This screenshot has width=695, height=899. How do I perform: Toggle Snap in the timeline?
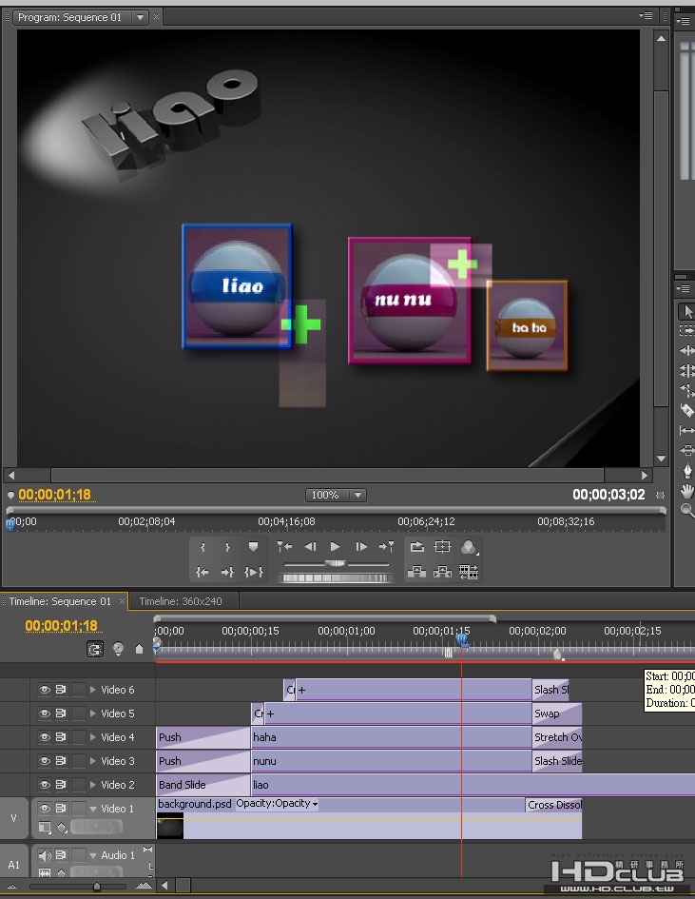pyautogui.click(x=95, y=649)
